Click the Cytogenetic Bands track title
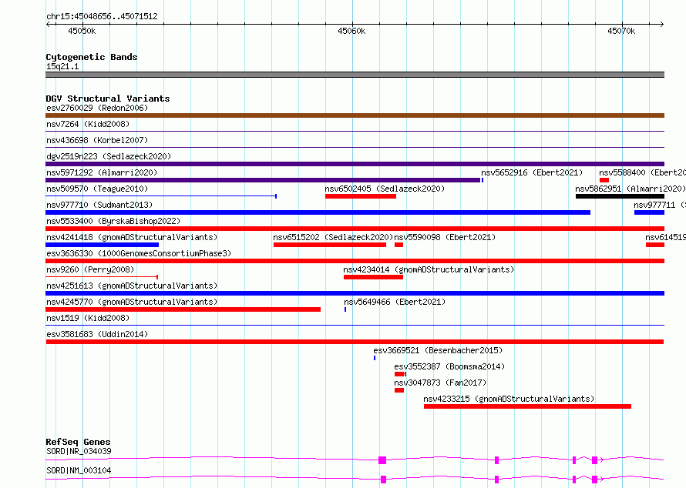 tap(92, 57)
